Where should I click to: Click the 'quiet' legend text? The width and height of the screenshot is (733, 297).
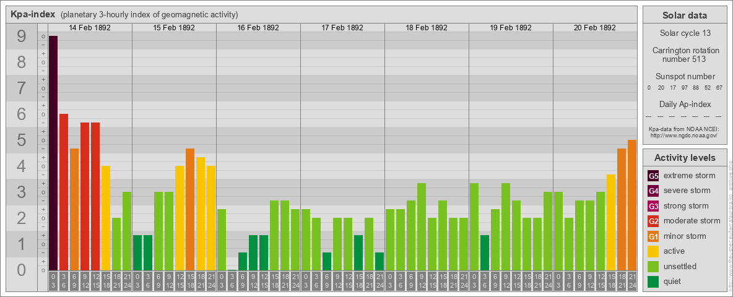(674, 282)
